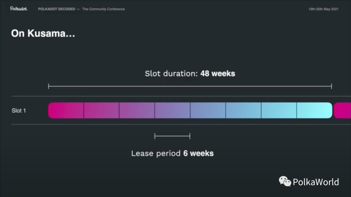This screenshot has width=351, height=197.
Task: Click the "Slot duration: 48 weeks" label
Action: 190,73
